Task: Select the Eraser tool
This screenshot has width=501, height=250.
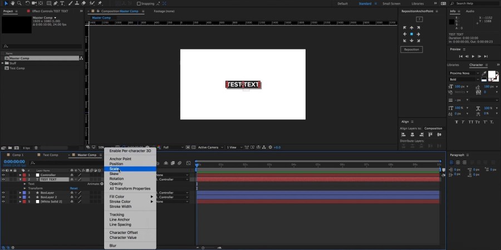Action: tap(83, 3)
